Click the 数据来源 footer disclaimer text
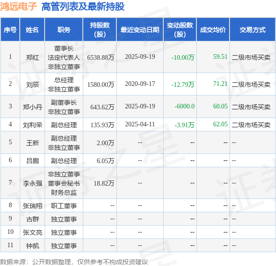Image resolution: width=276 pixels, height=266 pixels. [x=74, y=262]
